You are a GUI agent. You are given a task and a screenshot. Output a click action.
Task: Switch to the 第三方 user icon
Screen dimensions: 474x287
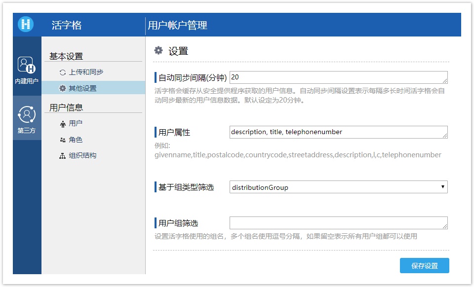point(27,114)
